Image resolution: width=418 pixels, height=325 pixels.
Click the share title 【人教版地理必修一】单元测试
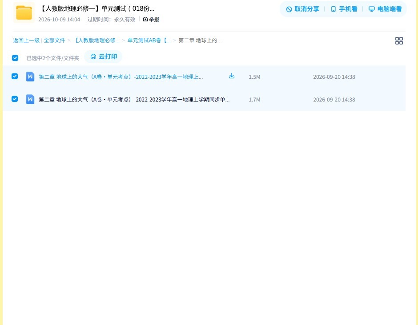[x=96, y=8]
